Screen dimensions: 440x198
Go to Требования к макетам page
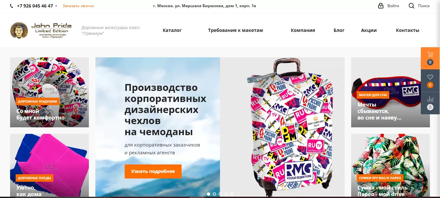tap(236, 30)
